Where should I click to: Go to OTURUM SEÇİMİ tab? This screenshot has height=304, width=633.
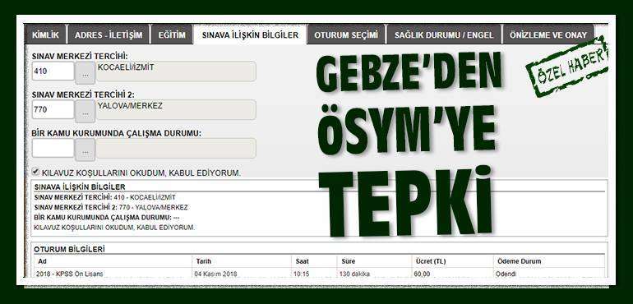click(x=346, y=35)
